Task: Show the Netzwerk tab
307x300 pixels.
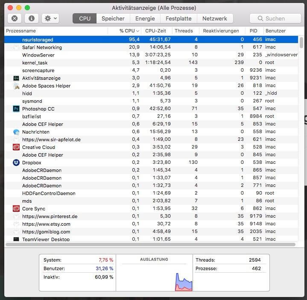Action: (x=215, y=18)
